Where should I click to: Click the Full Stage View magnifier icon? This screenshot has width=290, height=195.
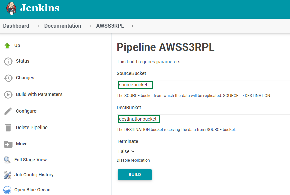(x=7, y=160)
